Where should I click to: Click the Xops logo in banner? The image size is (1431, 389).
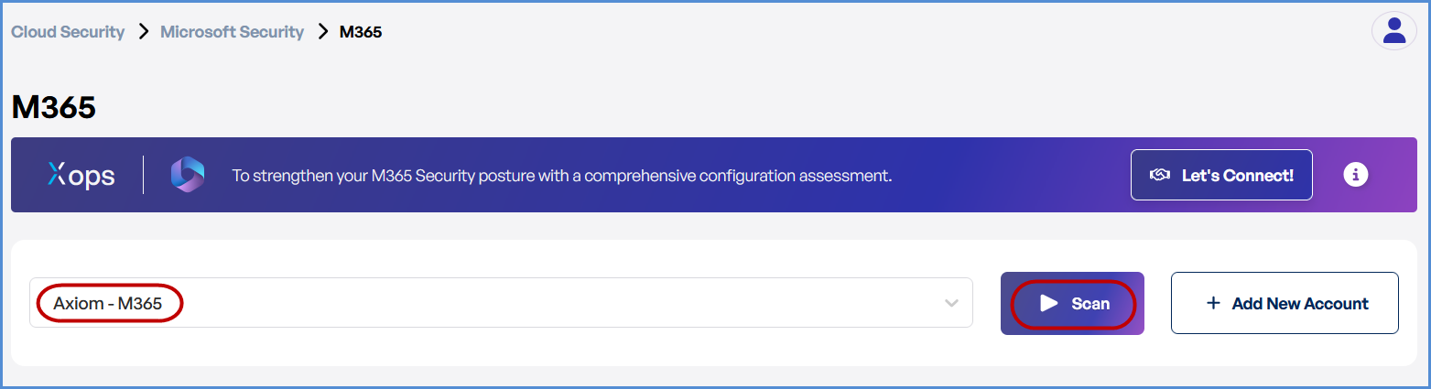tap(81, 175)
